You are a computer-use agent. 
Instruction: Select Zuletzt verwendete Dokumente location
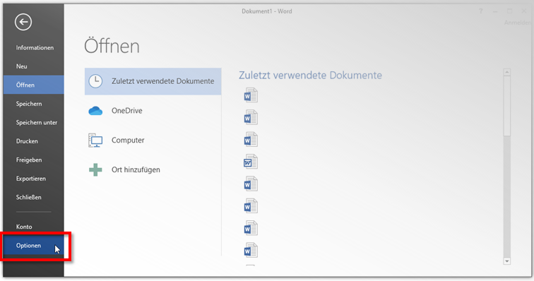click(153, 81)
